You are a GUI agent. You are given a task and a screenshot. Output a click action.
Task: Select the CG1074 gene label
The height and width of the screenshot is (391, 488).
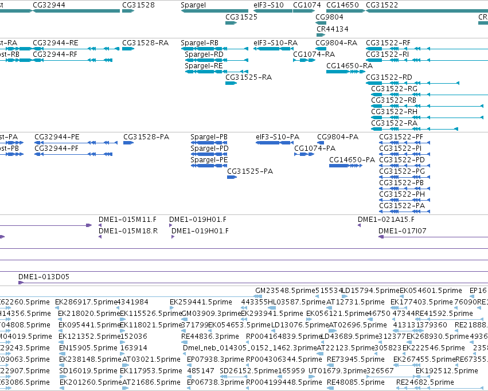(307, 5)
